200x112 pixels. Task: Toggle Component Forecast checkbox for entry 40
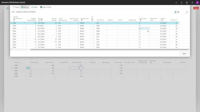click(x=93, y=44)
